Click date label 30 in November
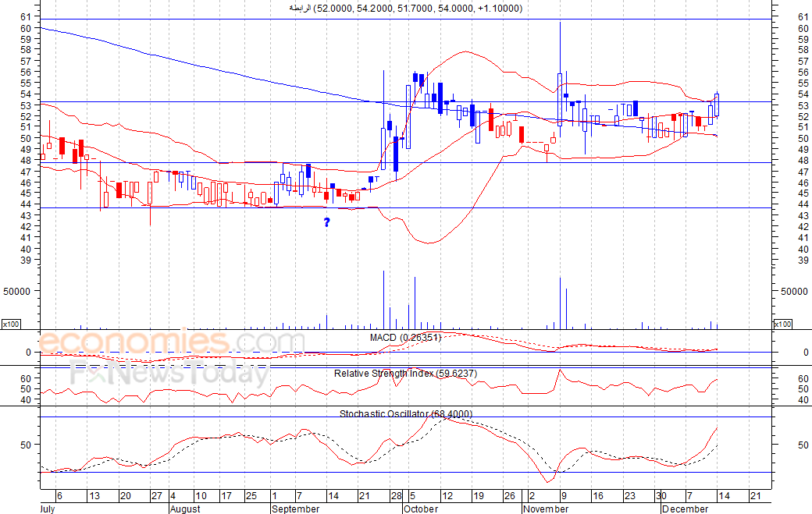This screenshot has width=812, height=514. (x=661, y=496)
